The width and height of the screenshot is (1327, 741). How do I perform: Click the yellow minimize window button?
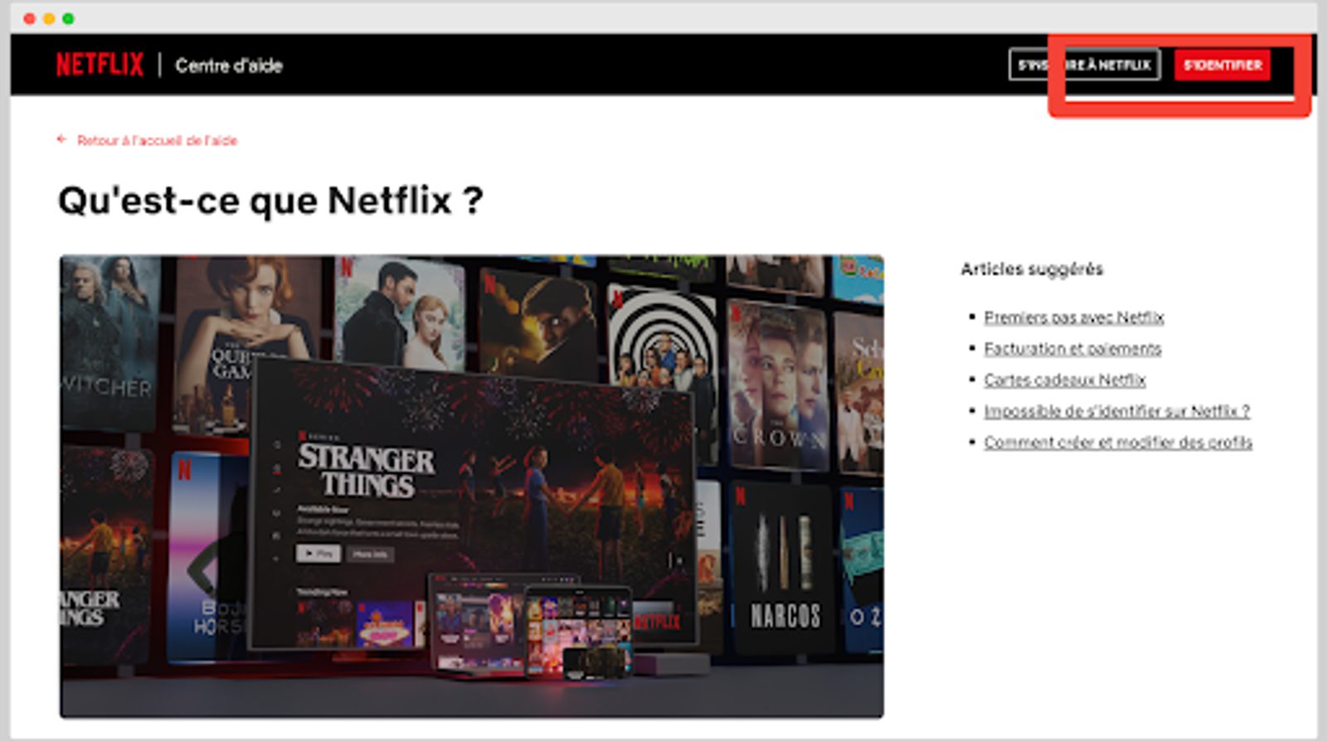49,18
